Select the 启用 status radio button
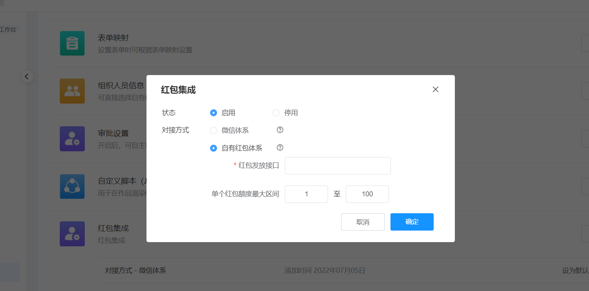Image resolution: width=589 pixels, height=291 pixels. (214, 113)
